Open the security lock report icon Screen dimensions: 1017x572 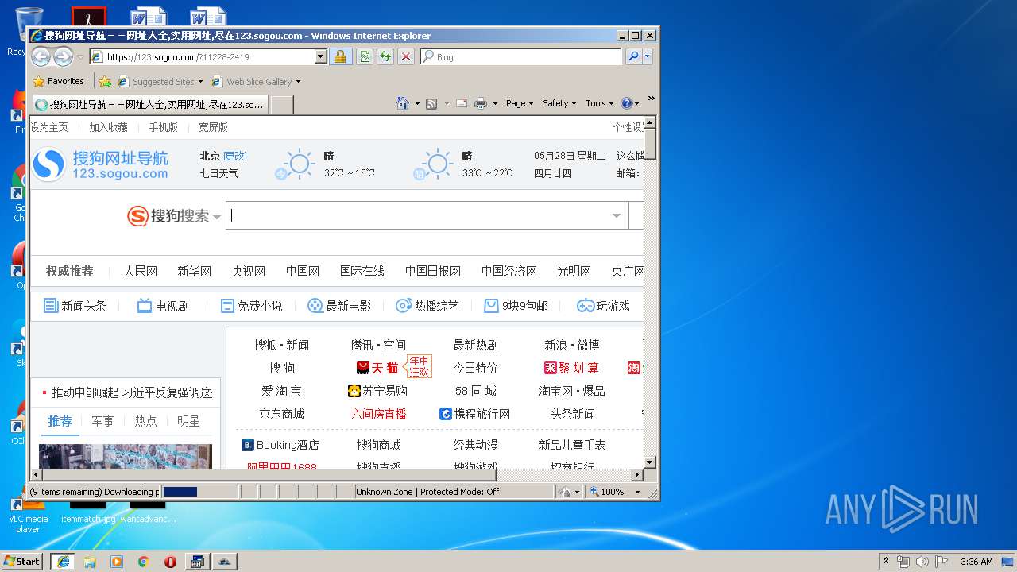tap(340, 56)
